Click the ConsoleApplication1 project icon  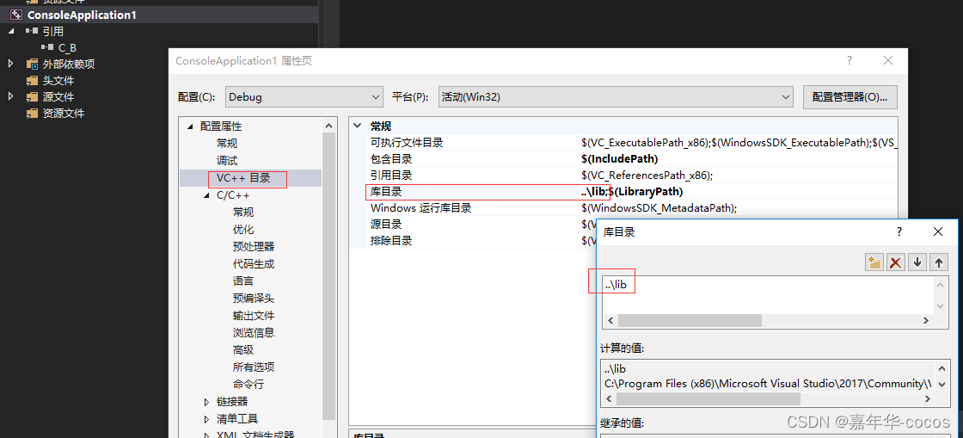[x=16, y=15]
